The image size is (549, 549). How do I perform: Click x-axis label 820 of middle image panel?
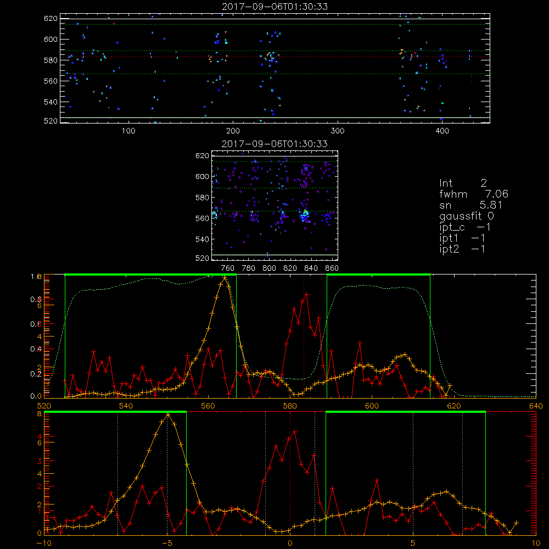290,268
